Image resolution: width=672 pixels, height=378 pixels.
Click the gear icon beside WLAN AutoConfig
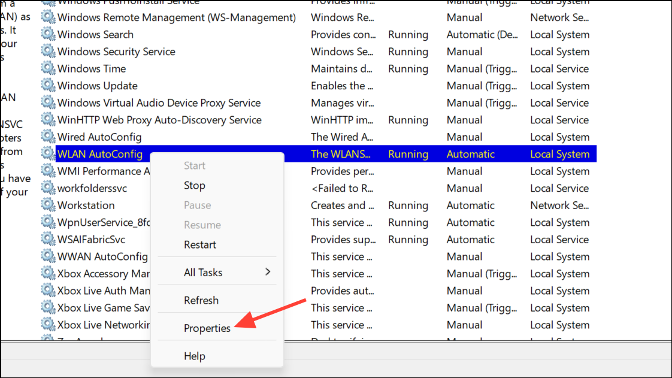(48, 154)
